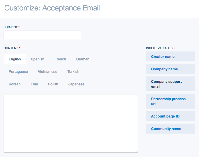
Task: Open the Thai language tab
Action: click(x=34, y=84)
